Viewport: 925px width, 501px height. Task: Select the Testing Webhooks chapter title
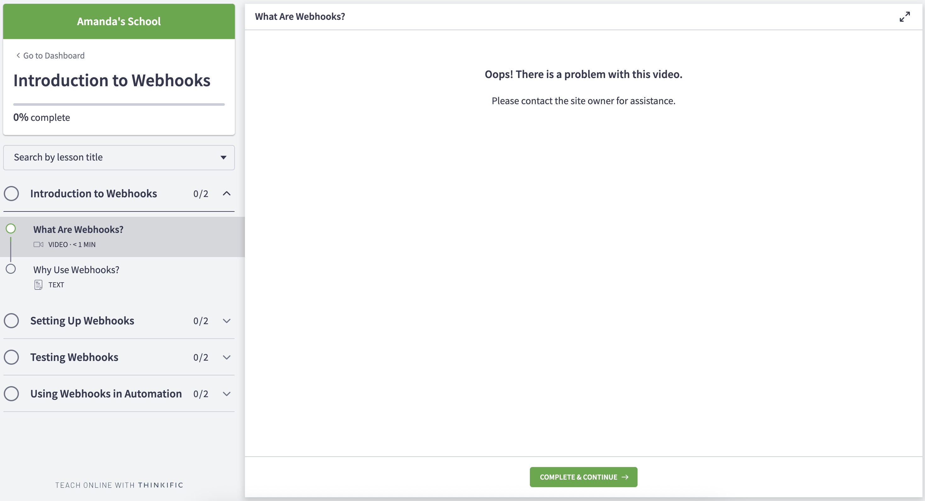(74, 357)
